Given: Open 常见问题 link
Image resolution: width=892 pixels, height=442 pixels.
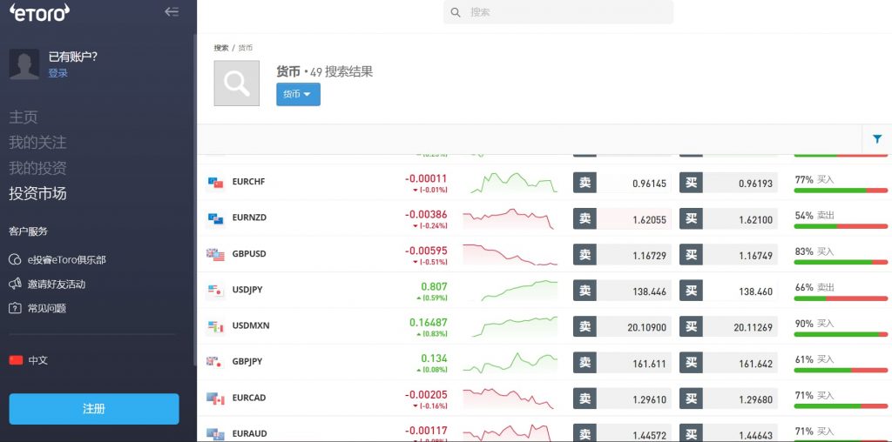Looking at the screenshot, I should pyautogui.click(x=47, y=309).
